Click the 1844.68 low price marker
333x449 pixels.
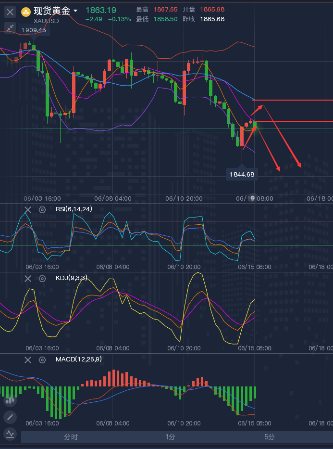tap(242, 174)
